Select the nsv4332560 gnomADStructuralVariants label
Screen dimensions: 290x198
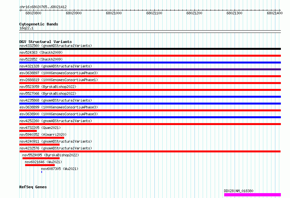tap(56, 46)
